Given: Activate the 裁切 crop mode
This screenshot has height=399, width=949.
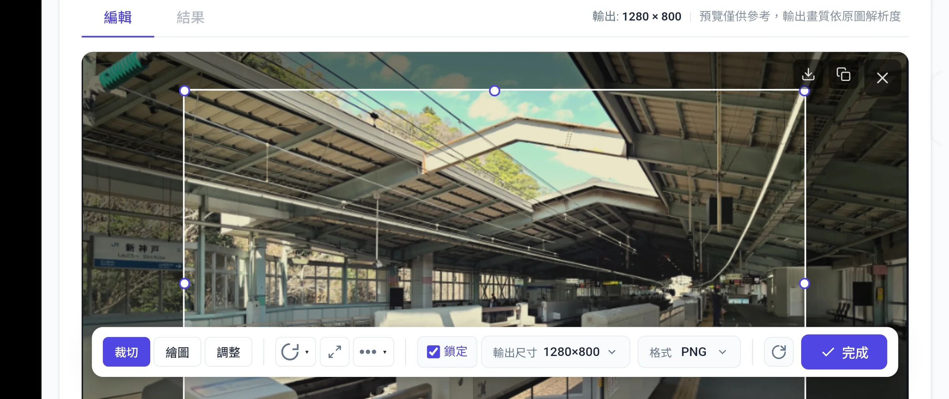Looking at the screenshot, I should click(126, 352).
